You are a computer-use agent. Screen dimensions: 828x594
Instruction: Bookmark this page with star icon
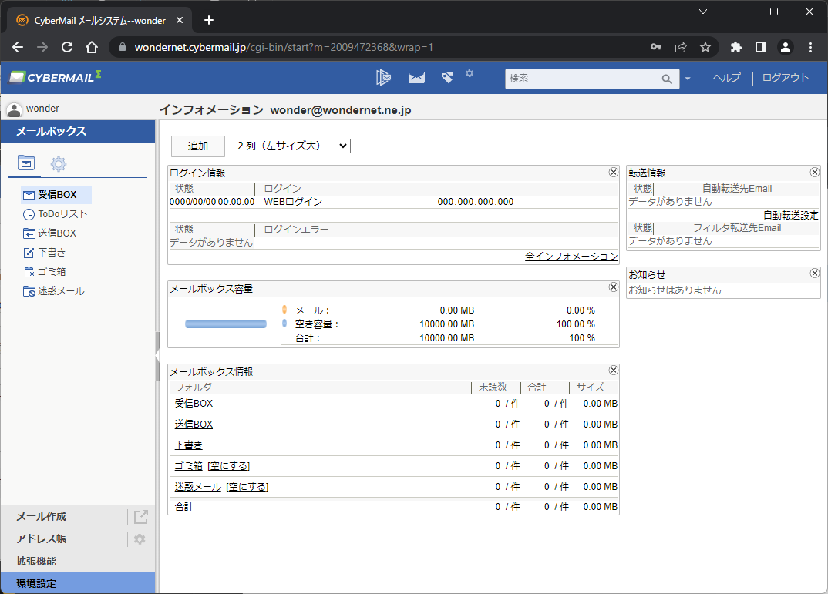click(x=705, y=47)
